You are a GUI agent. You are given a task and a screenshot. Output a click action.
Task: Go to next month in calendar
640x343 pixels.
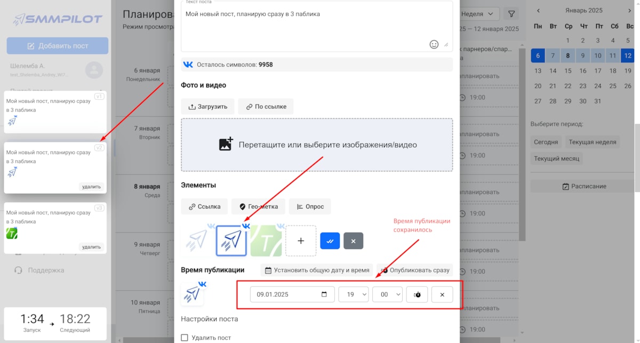coord(630,11)
